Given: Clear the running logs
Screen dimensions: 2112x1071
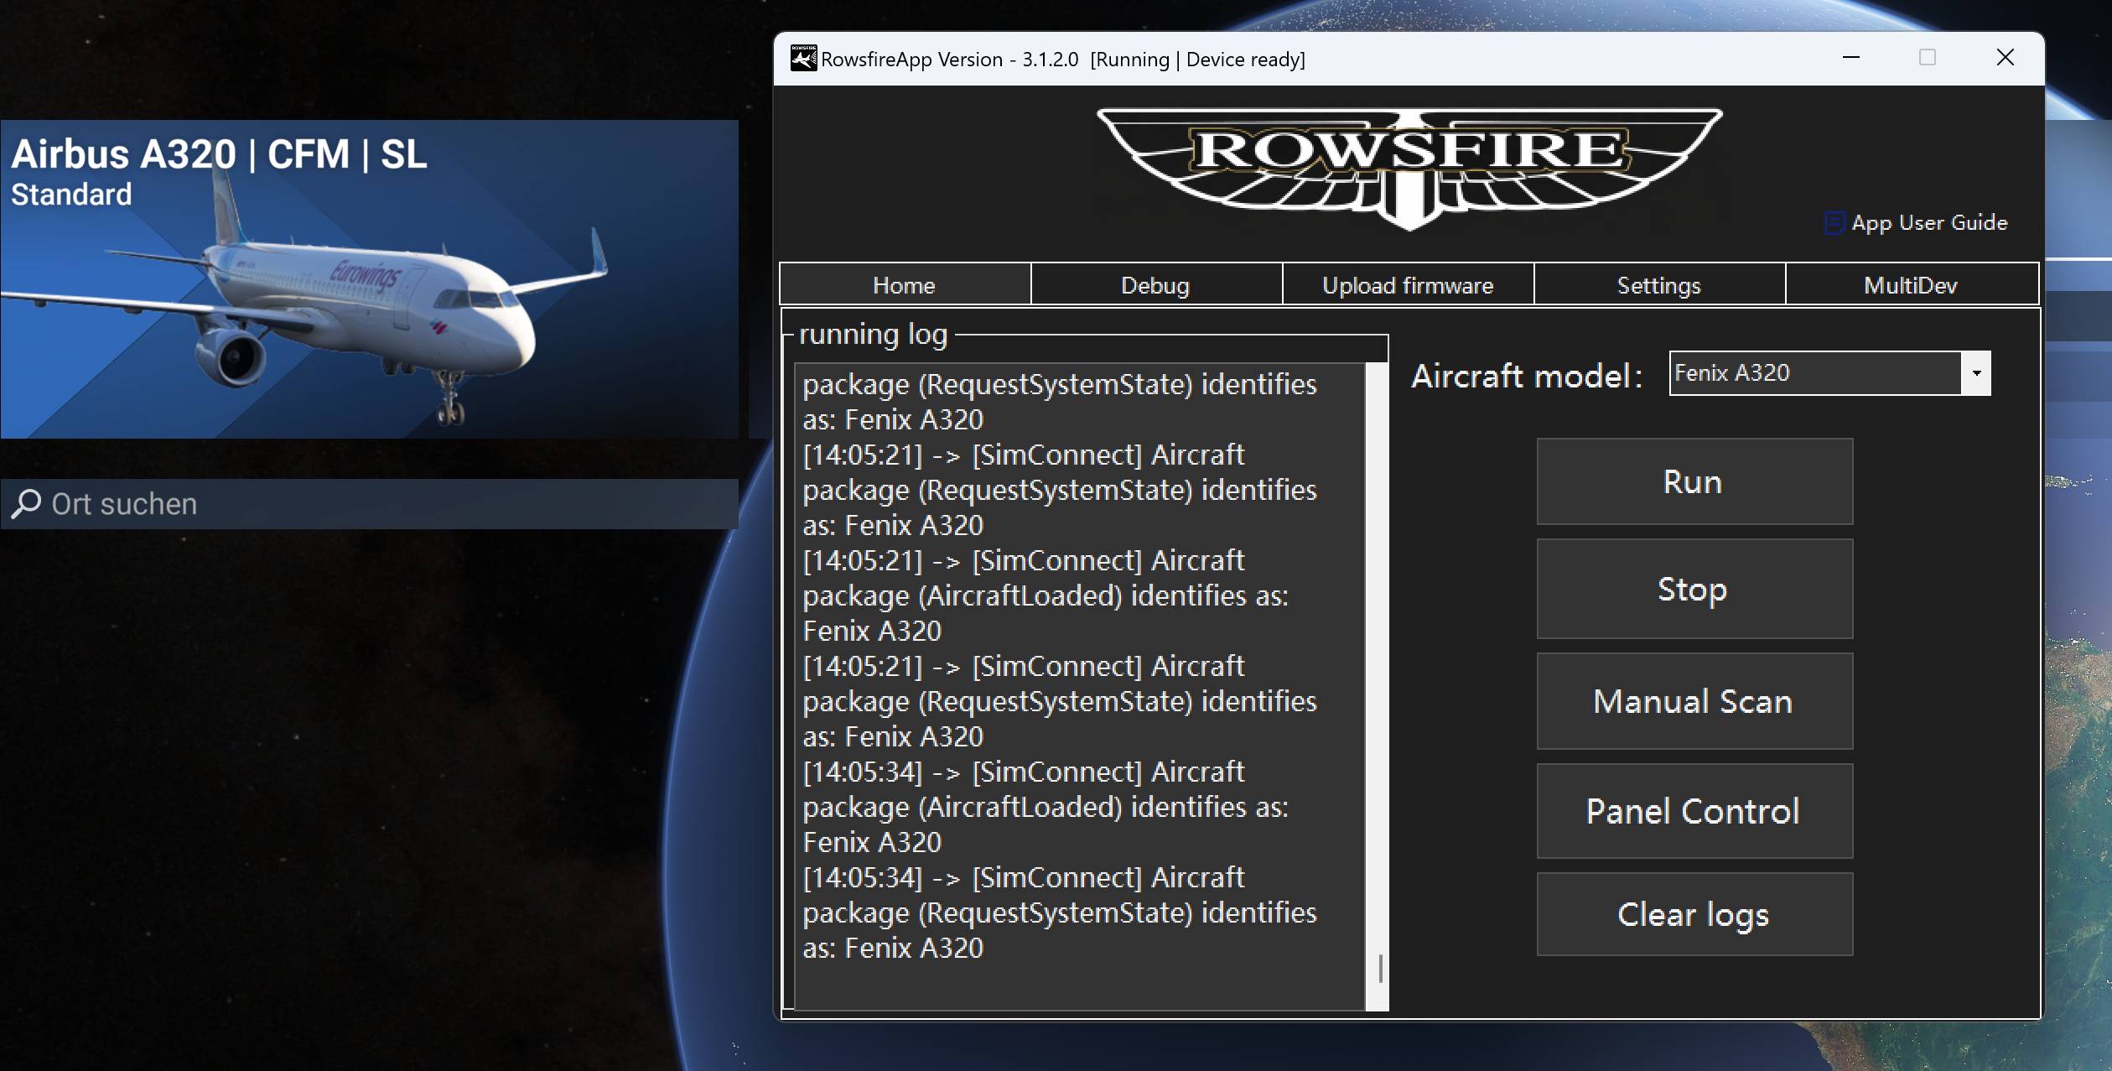Looking at the screenshot, I should [x=1694, y=914].
